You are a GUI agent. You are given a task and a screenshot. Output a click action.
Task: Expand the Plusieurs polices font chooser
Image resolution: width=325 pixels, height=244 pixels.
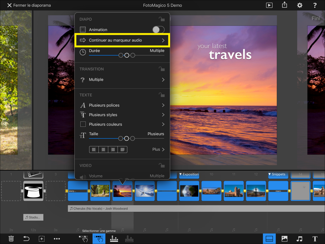click(122, 105)
